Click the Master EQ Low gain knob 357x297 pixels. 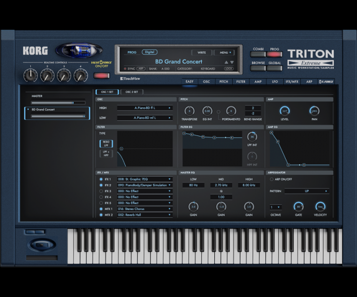coord(193,206)
